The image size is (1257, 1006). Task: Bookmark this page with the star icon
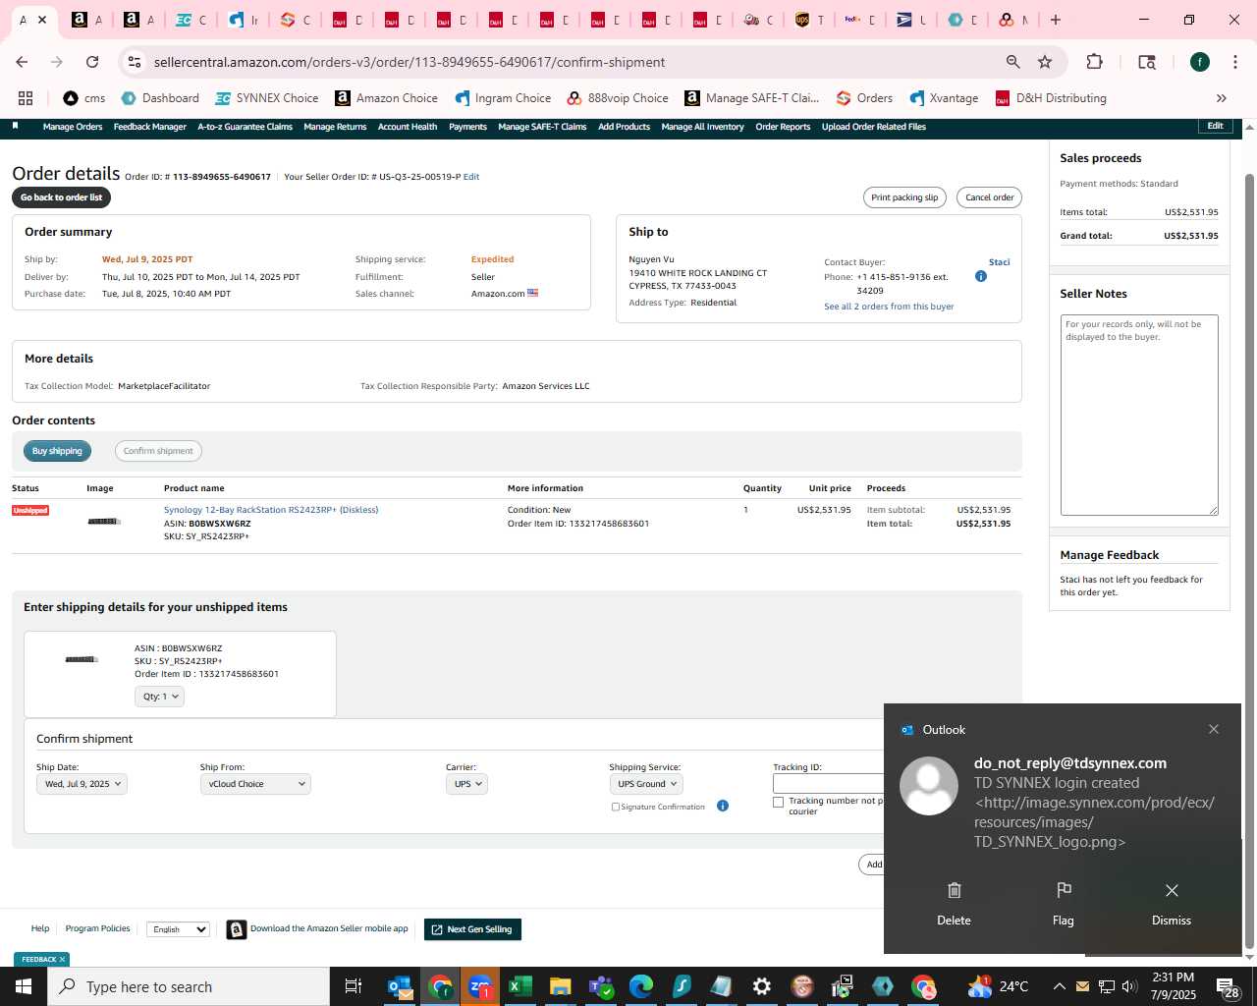click(x=1045, y=62)
